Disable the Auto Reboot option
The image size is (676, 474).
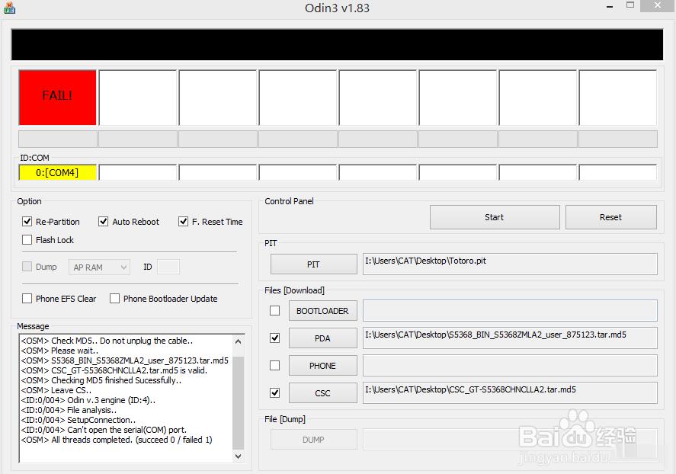pos(103,222)
